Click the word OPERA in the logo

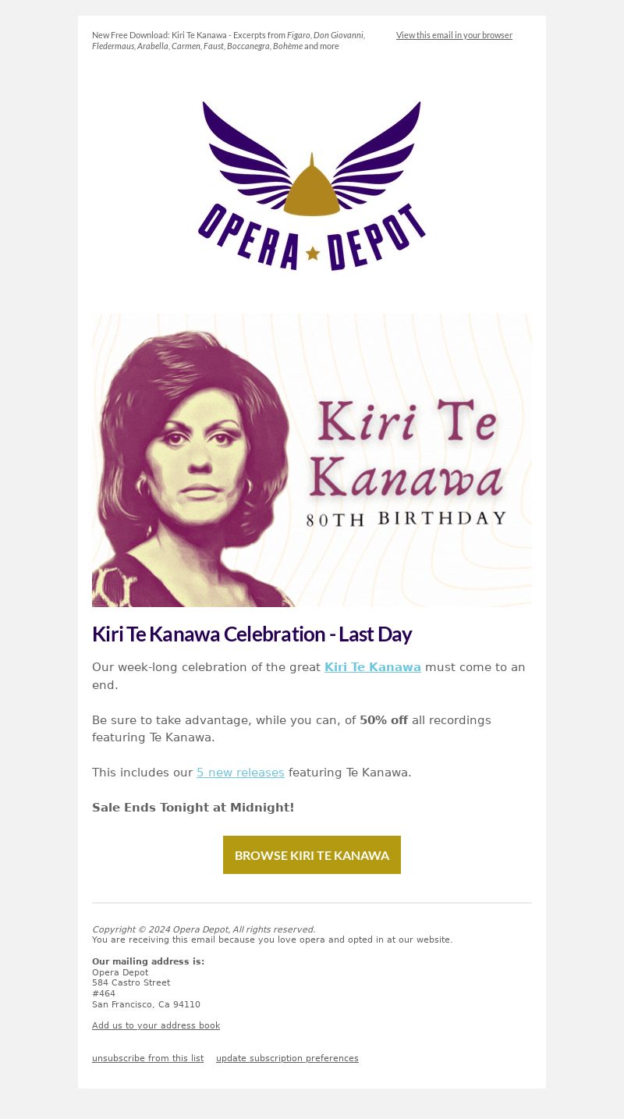point(249,236)
